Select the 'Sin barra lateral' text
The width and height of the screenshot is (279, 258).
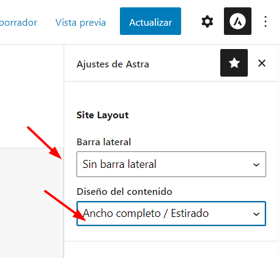pos(119,164)
